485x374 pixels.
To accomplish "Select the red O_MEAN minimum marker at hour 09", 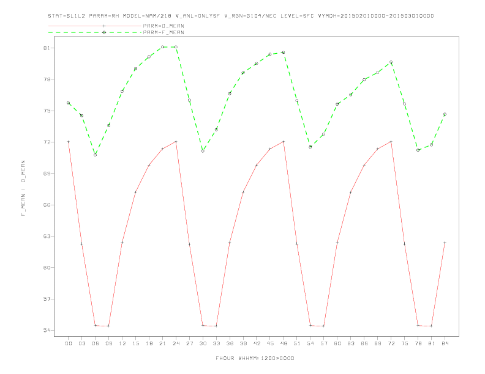I will pyautogui.click(x=108, y=326).
